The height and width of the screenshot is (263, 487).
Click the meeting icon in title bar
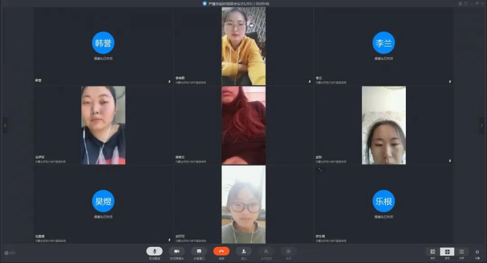(204, 4)
